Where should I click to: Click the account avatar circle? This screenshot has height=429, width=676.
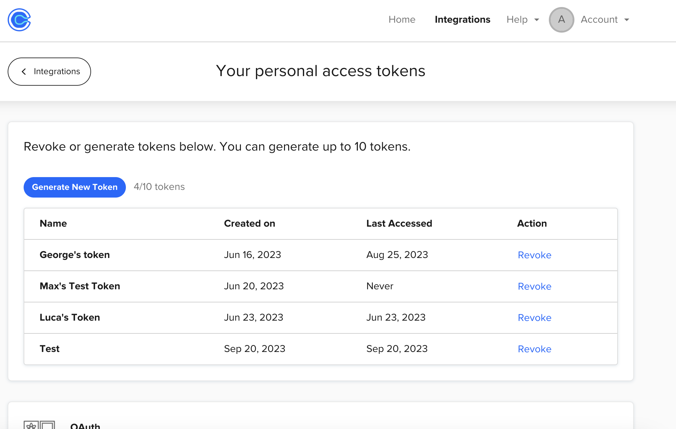pos(561,20)
